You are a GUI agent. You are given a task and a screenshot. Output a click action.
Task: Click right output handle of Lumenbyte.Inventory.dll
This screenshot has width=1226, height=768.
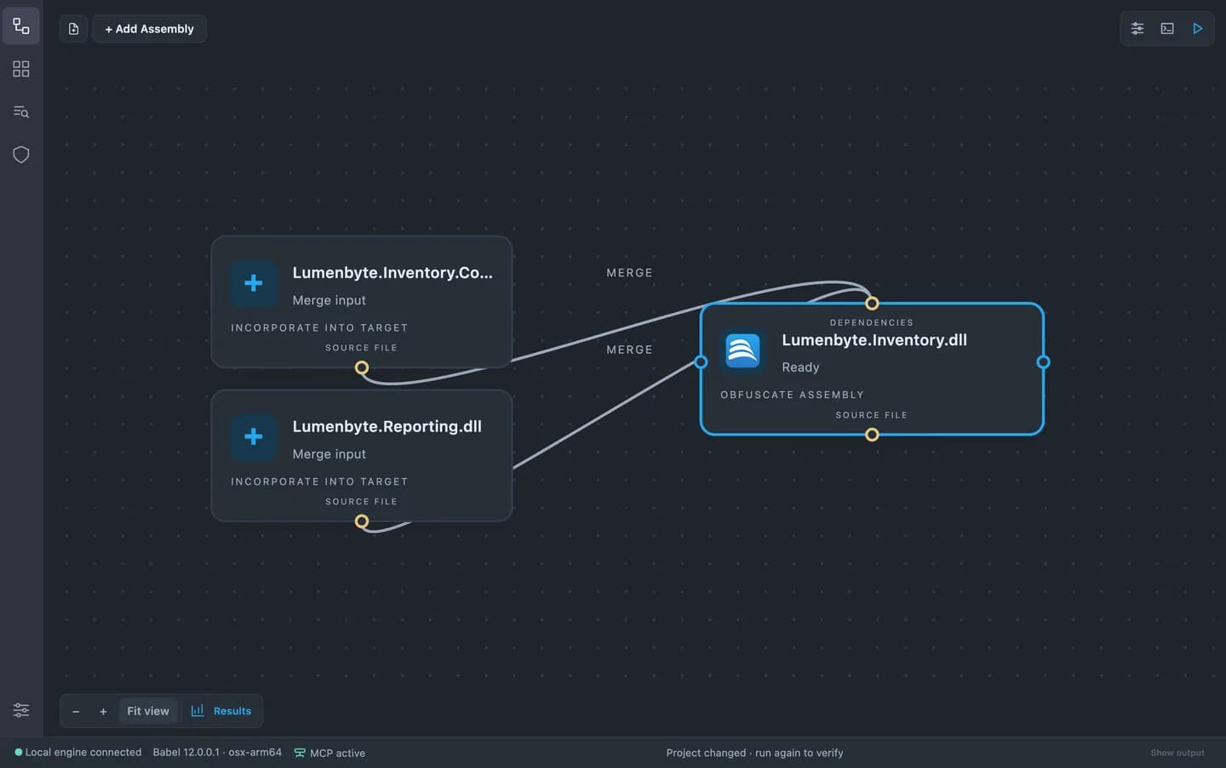[x=1043, y=362]
